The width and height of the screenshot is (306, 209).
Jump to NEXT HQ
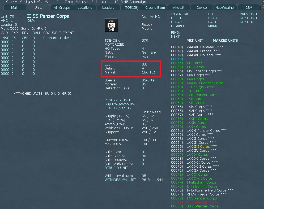[x=247, y=22]
